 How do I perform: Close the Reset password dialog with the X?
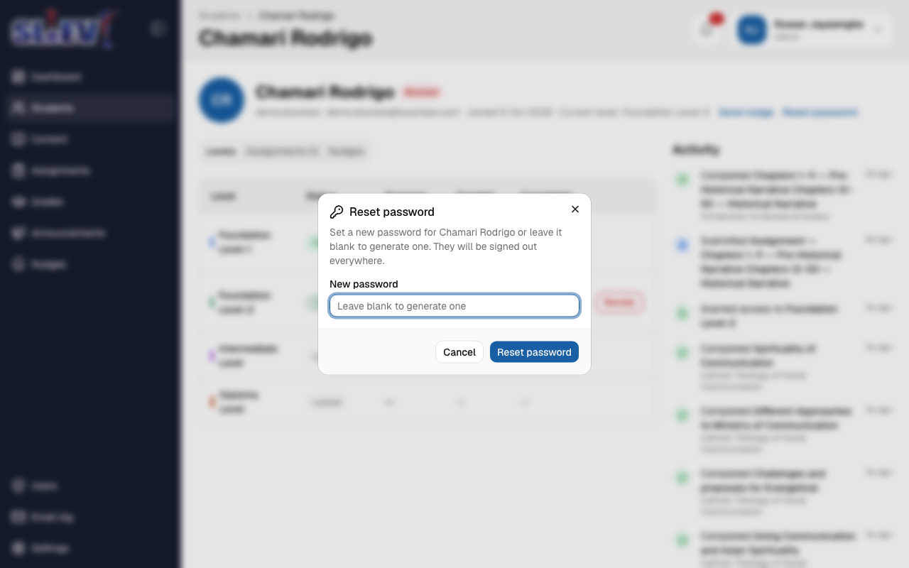[x=575, y=209]
